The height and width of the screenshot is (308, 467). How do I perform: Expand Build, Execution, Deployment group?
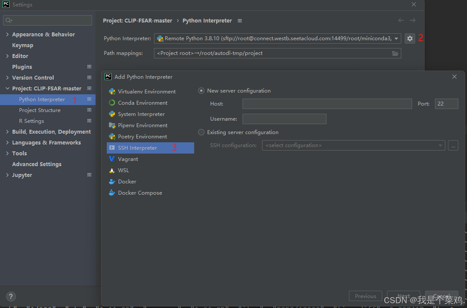pos(7,132)
